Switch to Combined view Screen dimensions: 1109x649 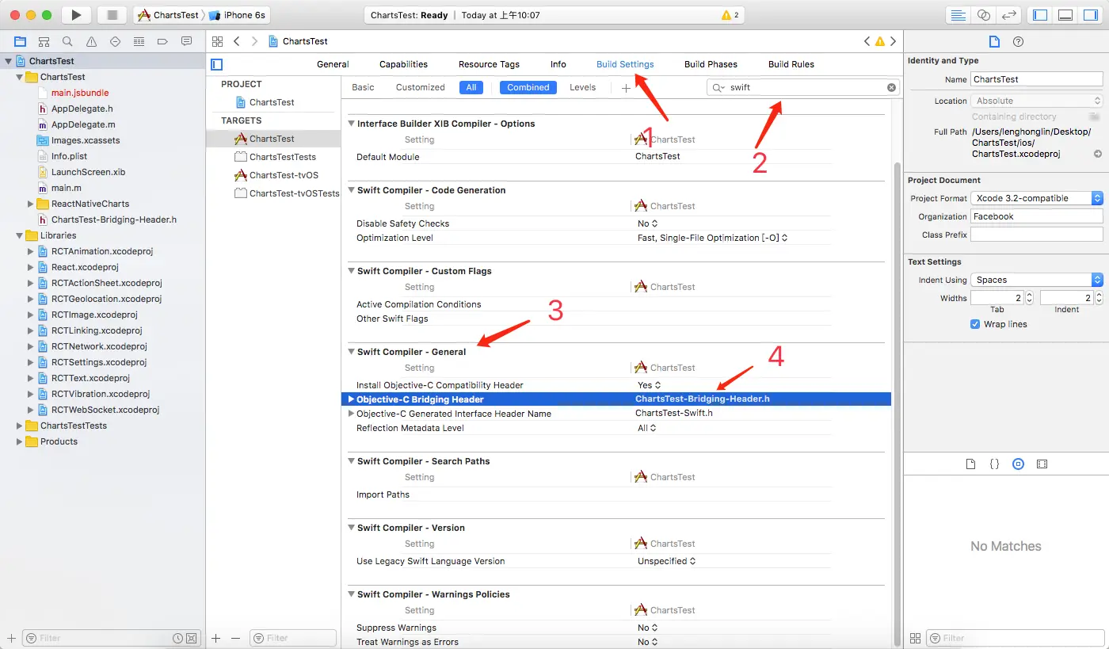[528, 87]
